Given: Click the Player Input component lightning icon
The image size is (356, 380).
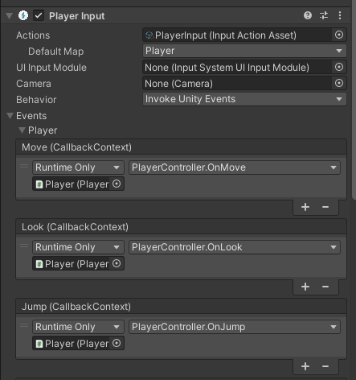Looking at the screenshot, I should click(23, 15).
